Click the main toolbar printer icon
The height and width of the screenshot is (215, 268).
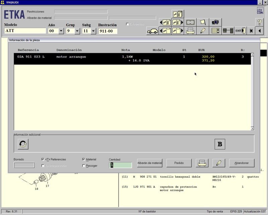point(190,31)
